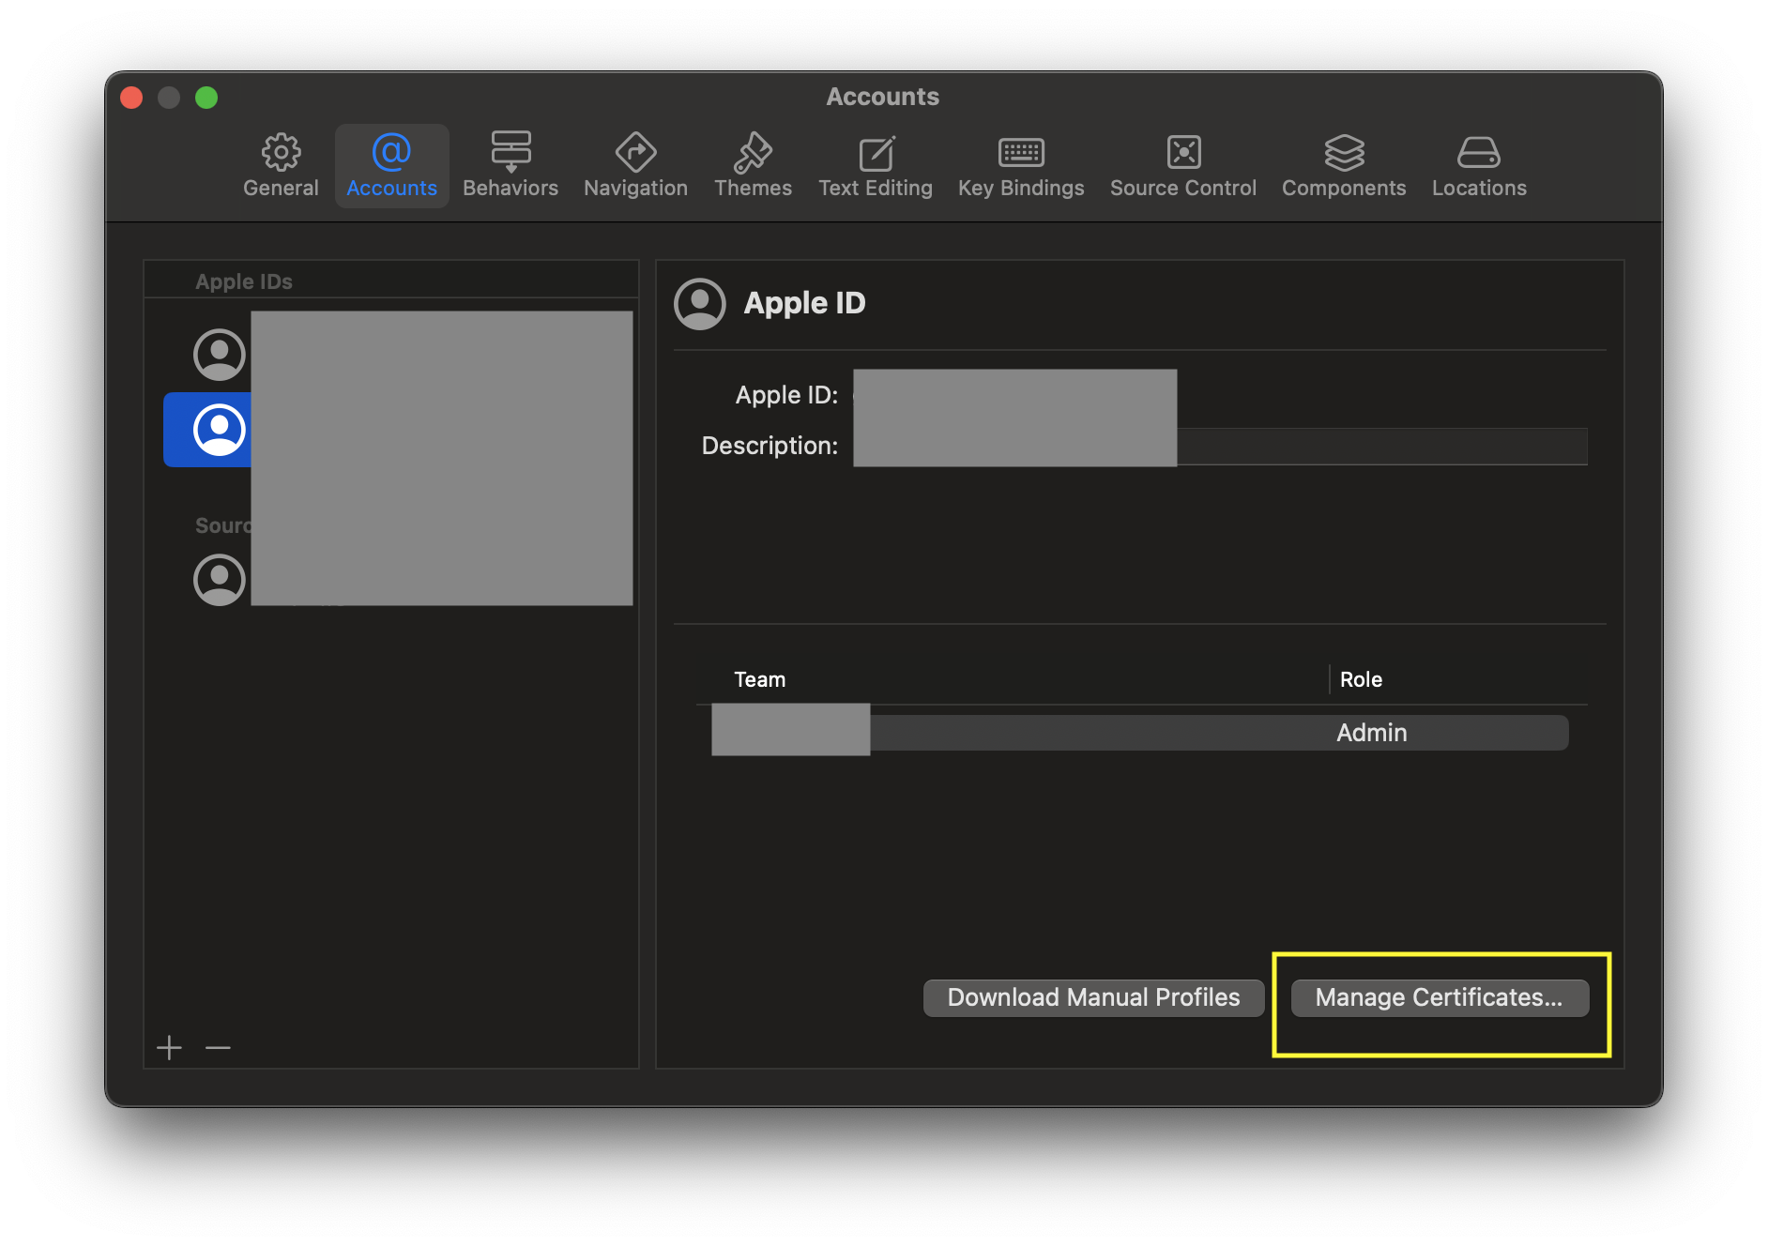Click Download Manual Profiles button
The width and height of the screenshot is (1768, 1246).
[x=1093, y=997]
